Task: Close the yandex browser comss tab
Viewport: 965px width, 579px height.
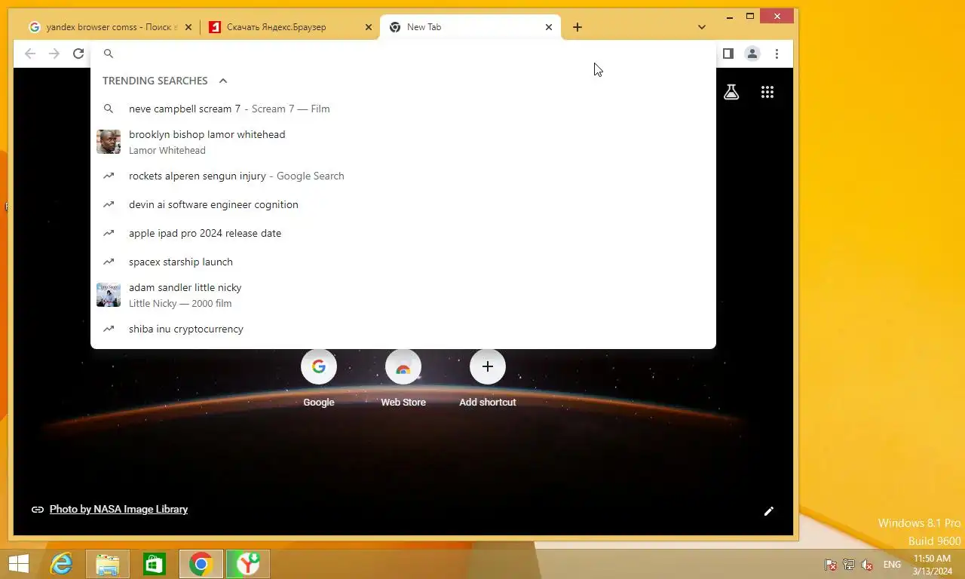Action: [188, 27]
